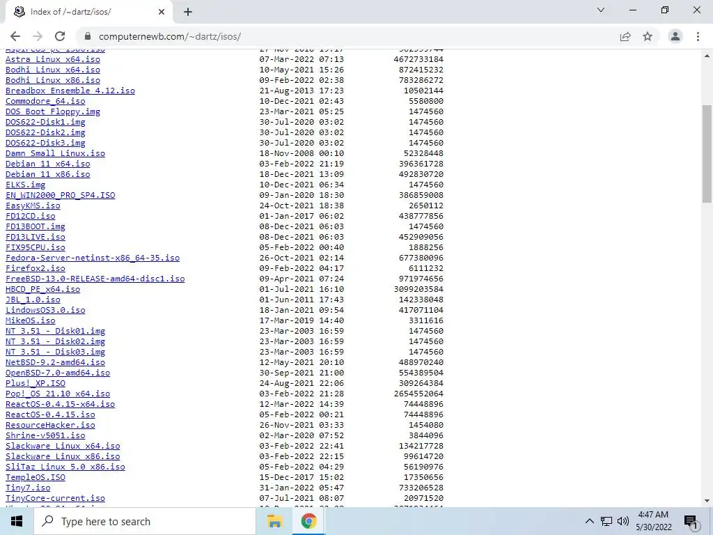Open FIX95CPU.iso link
The image size is (713, 535).
(35, 247)
